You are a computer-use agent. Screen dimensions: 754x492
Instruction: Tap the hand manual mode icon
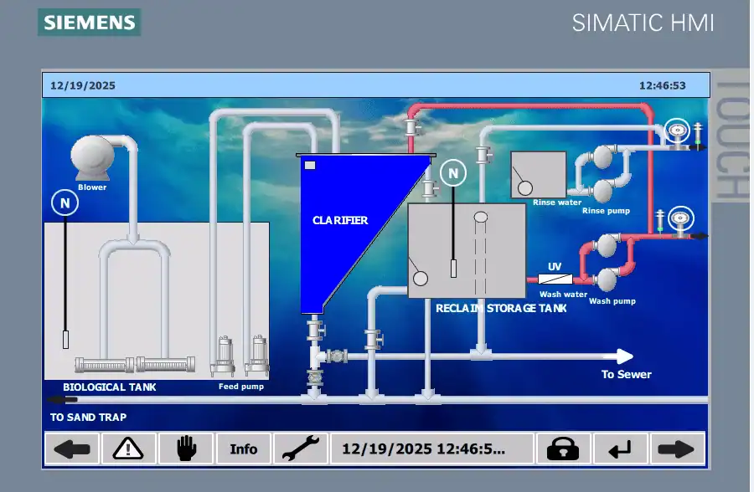tap(184, 449)
